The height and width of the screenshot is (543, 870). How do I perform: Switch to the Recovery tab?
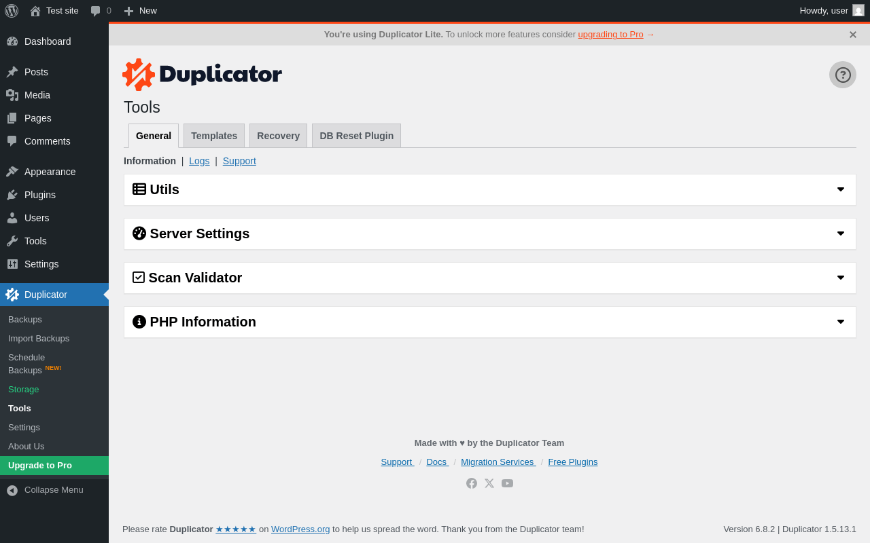point(278,136)
